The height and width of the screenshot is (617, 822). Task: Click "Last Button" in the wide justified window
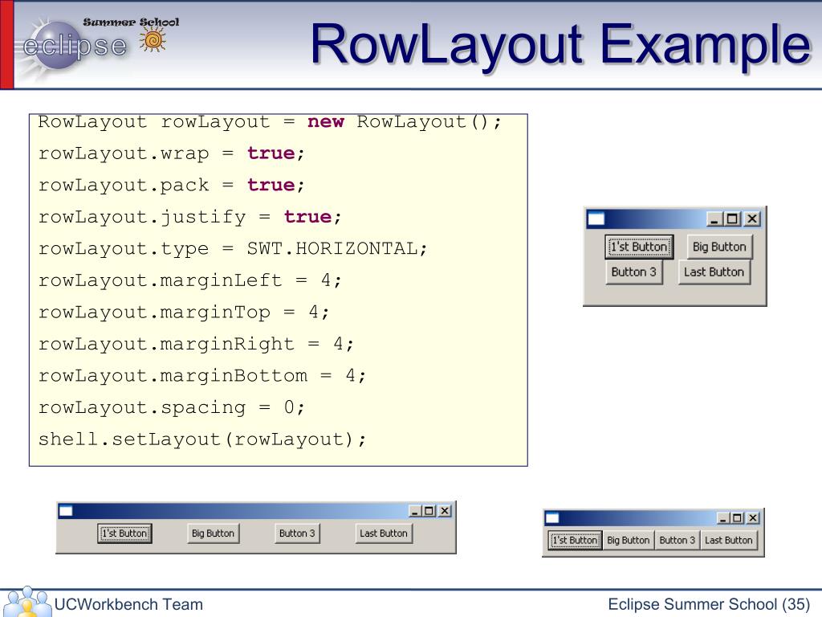click(384, 533)
